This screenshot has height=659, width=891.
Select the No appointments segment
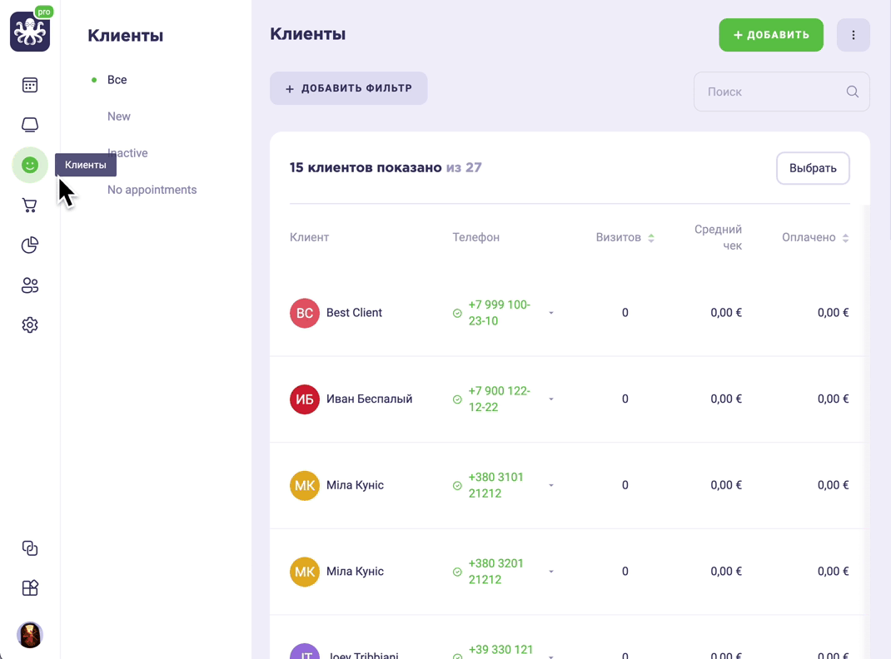tap(152, 191)
